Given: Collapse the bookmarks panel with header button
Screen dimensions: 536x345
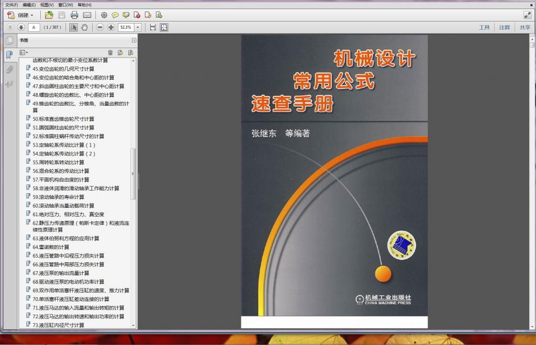Looking at the screenshot, I should (x=134, y=40).
